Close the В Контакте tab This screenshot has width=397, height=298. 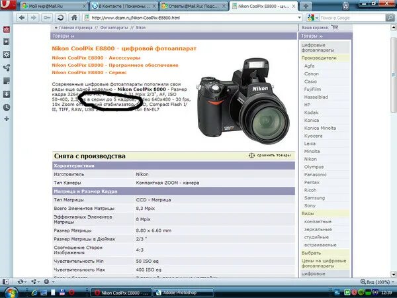coord(154,7)
